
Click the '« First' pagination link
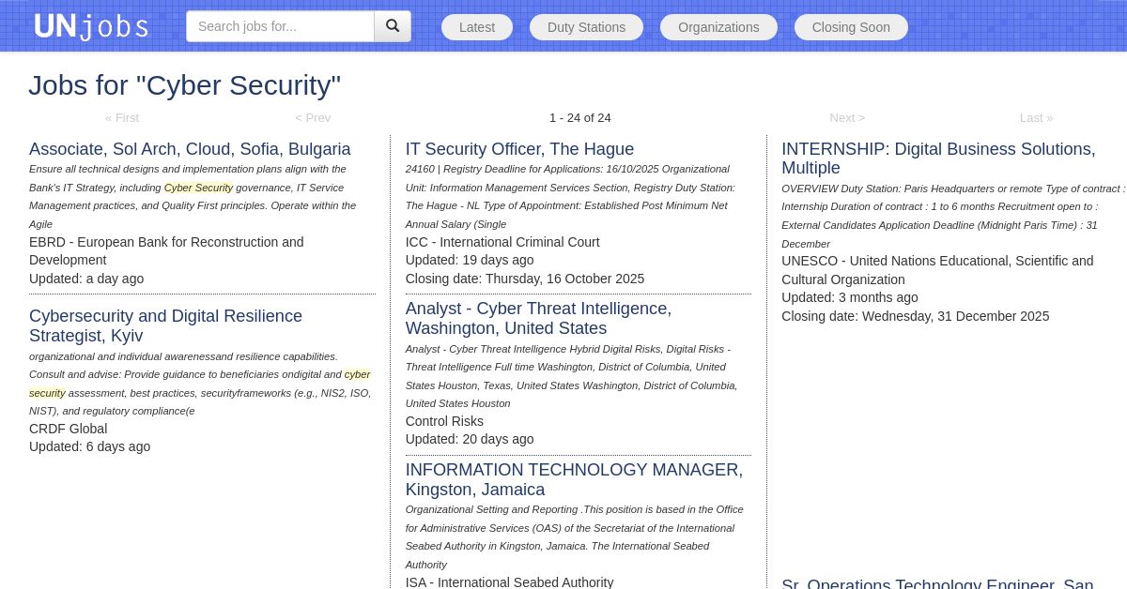pyautogui.click(x=122, y=118)
